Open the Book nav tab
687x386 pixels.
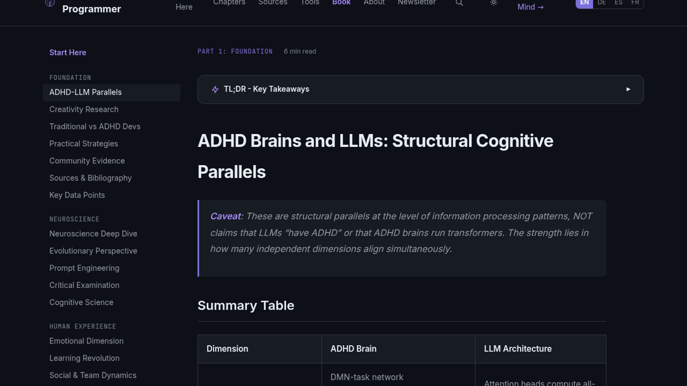[341, 3]
